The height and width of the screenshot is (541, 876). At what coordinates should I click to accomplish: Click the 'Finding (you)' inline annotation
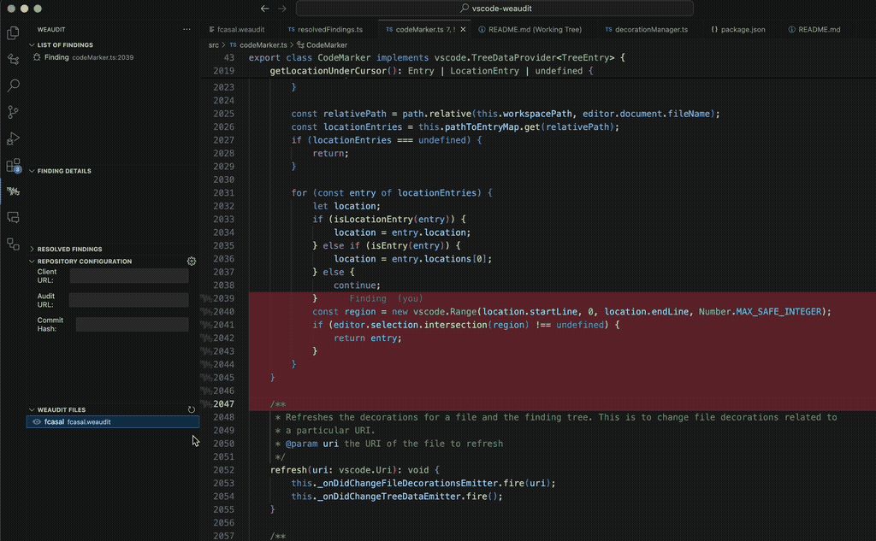point(386,298)
